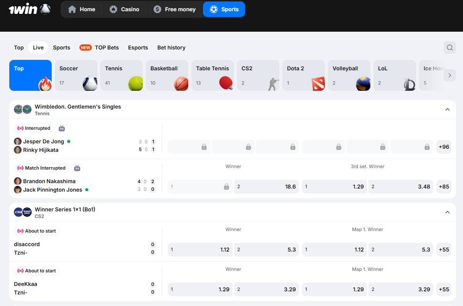Choose the Volleyball category tile

point(349,75)
